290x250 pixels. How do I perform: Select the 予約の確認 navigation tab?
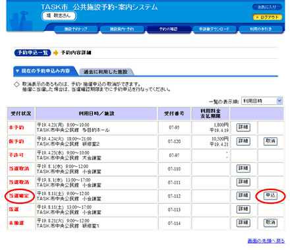pos(169,29)
